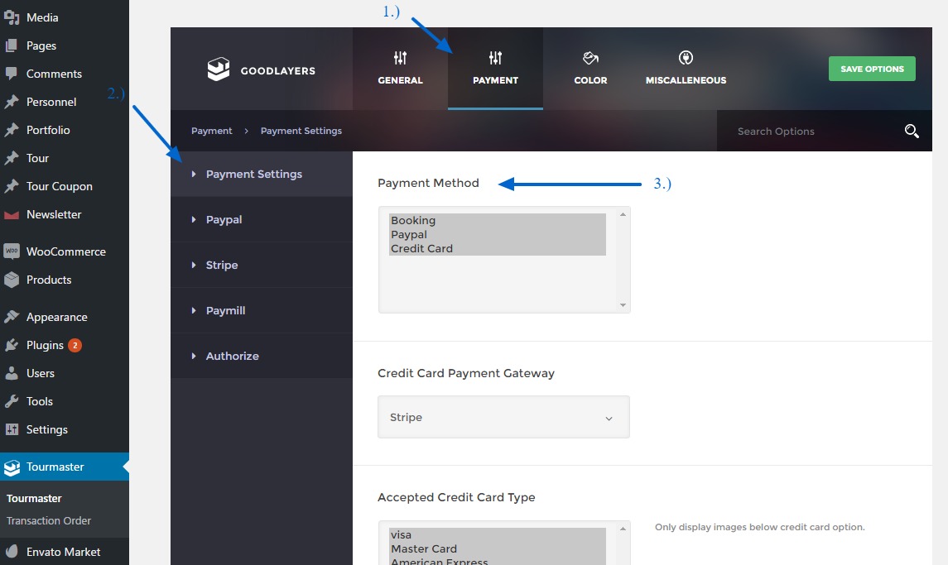
Task: Click the Payment Method list scroll-down arrow
Action: [623, 305]
